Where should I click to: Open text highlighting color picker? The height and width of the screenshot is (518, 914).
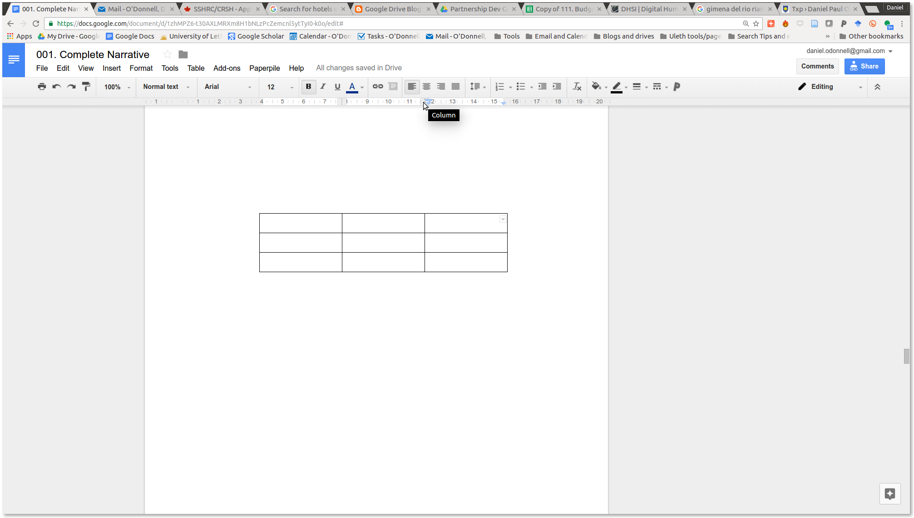(625, 87)
